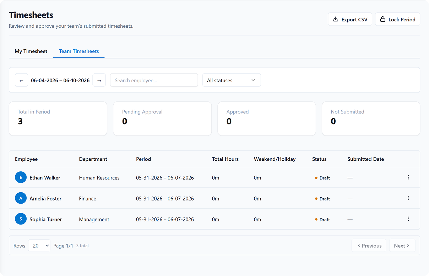Click period cell in Ethan Walker row
The height and width of the screenshot is (276, 429).
click(x=165, y=178)
